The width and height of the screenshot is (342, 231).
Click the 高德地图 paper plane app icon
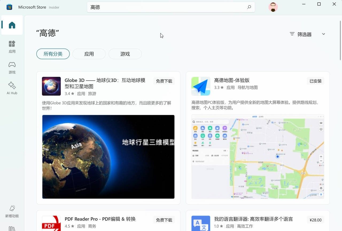coord(201,86)
